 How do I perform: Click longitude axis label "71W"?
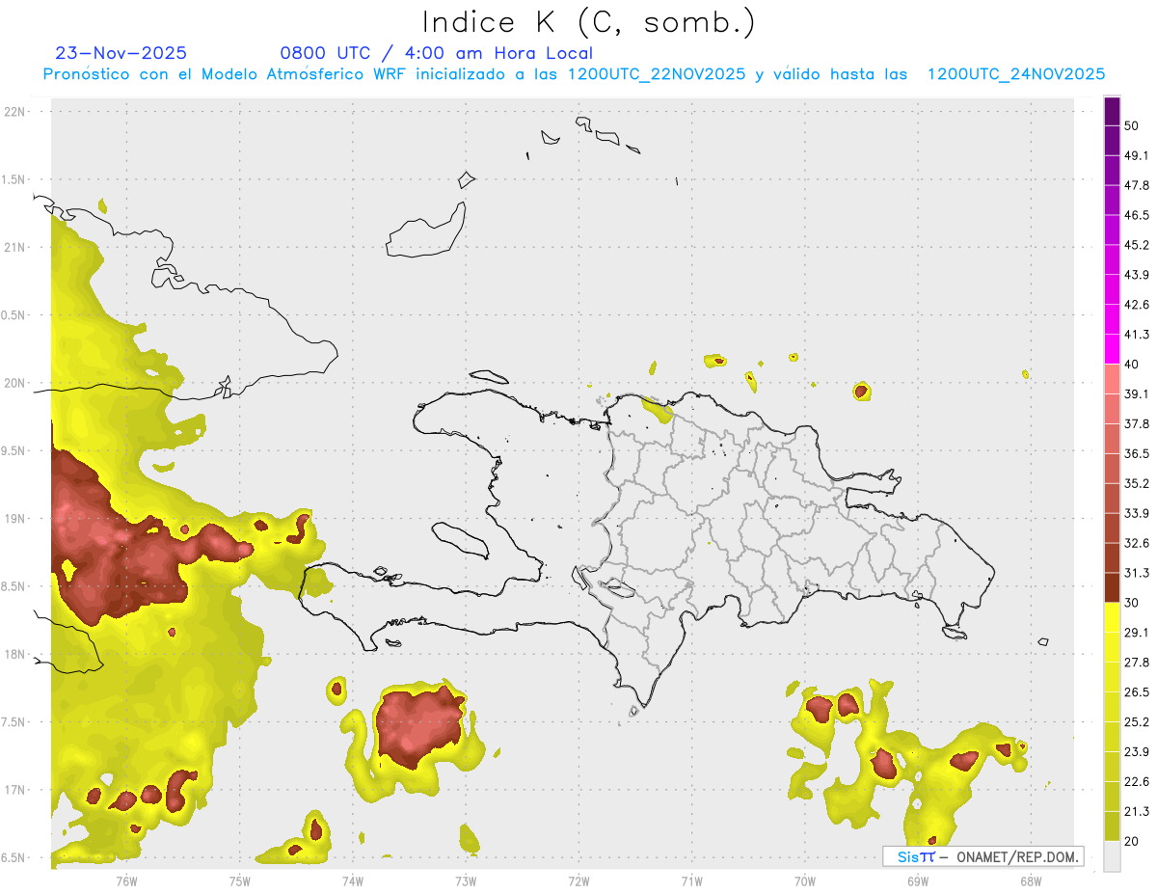[692, 881]
